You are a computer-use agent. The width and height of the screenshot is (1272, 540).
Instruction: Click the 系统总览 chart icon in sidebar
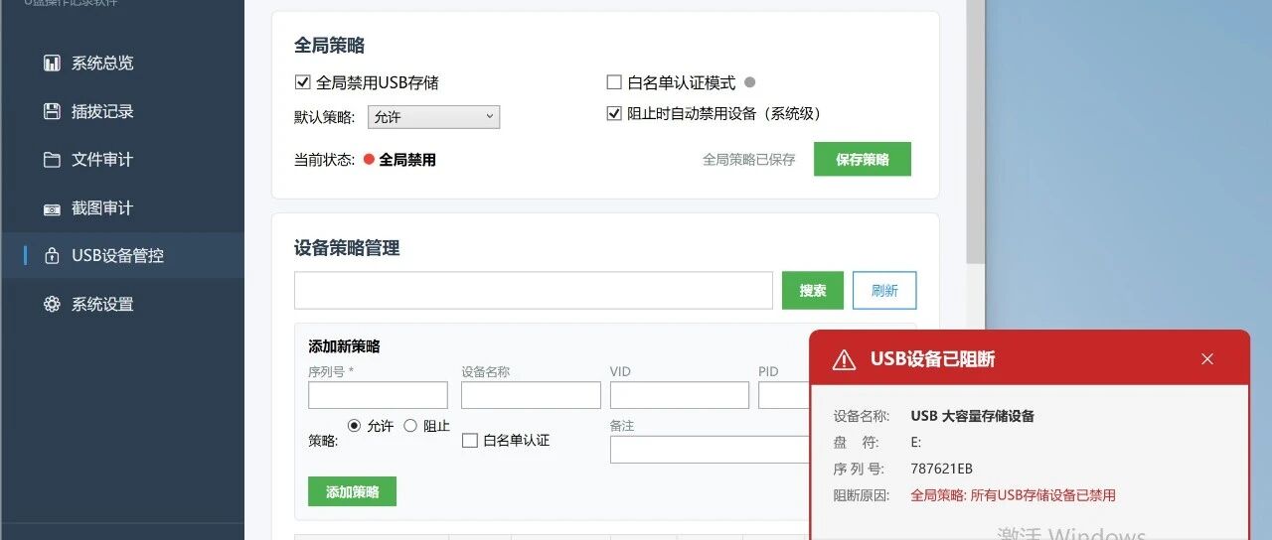coord(53,64)
